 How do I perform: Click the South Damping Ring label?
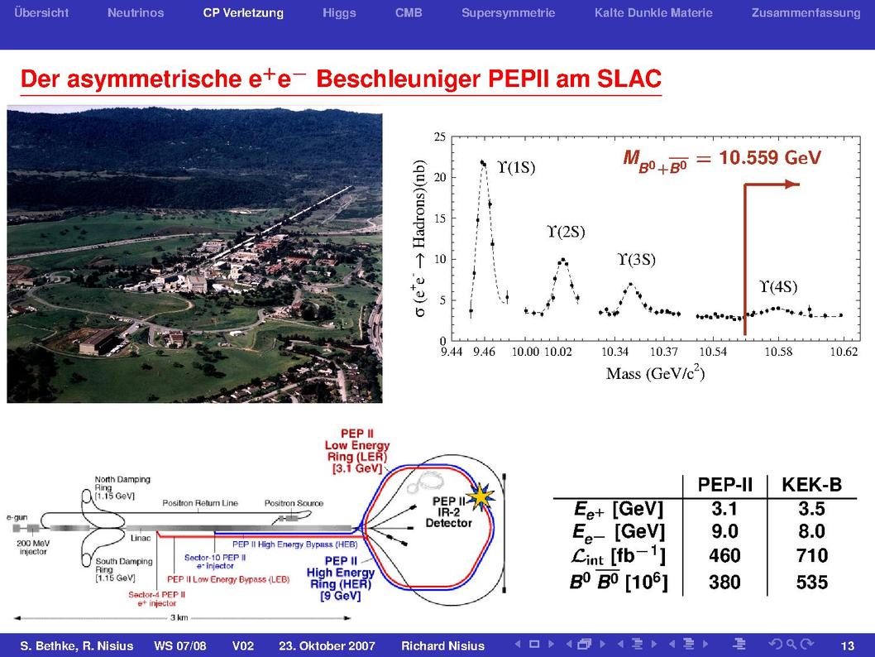coord(123,569)
